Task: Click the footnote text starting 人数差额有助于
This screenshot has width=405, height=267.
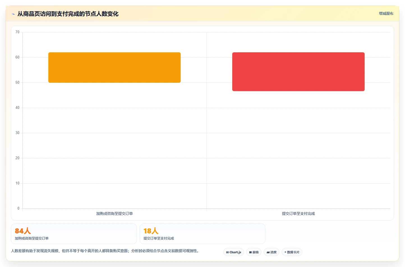Action: (105, 251)
